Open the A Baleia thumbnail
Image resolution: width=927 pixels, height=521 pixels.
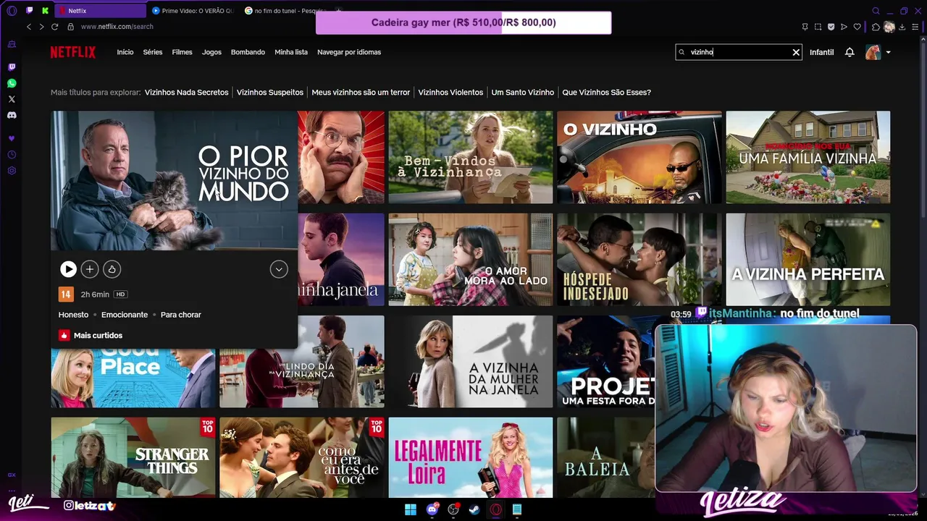[x=605, y=457]
